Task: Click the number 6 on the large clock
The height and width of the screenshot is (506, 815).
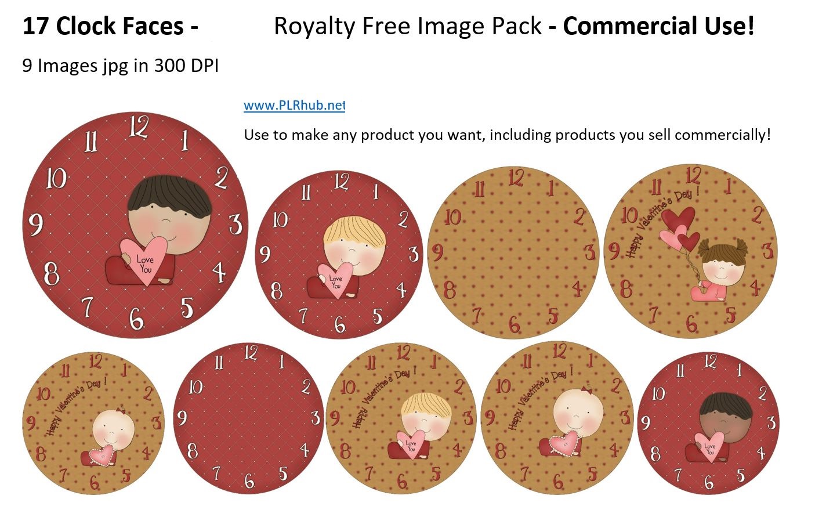Action: (x=136, y=318)
